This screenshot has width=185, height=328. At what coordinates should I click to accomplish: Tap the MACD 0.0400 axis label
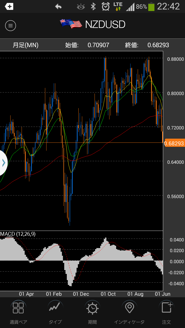[177, 240]
